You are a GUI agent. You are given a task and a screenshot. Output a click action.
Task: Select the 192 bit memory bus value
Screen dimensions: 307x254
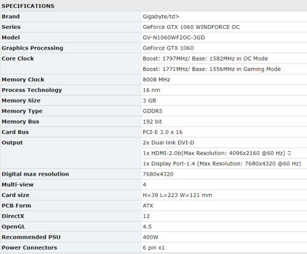pyautogui.click(x=152, y=122)
